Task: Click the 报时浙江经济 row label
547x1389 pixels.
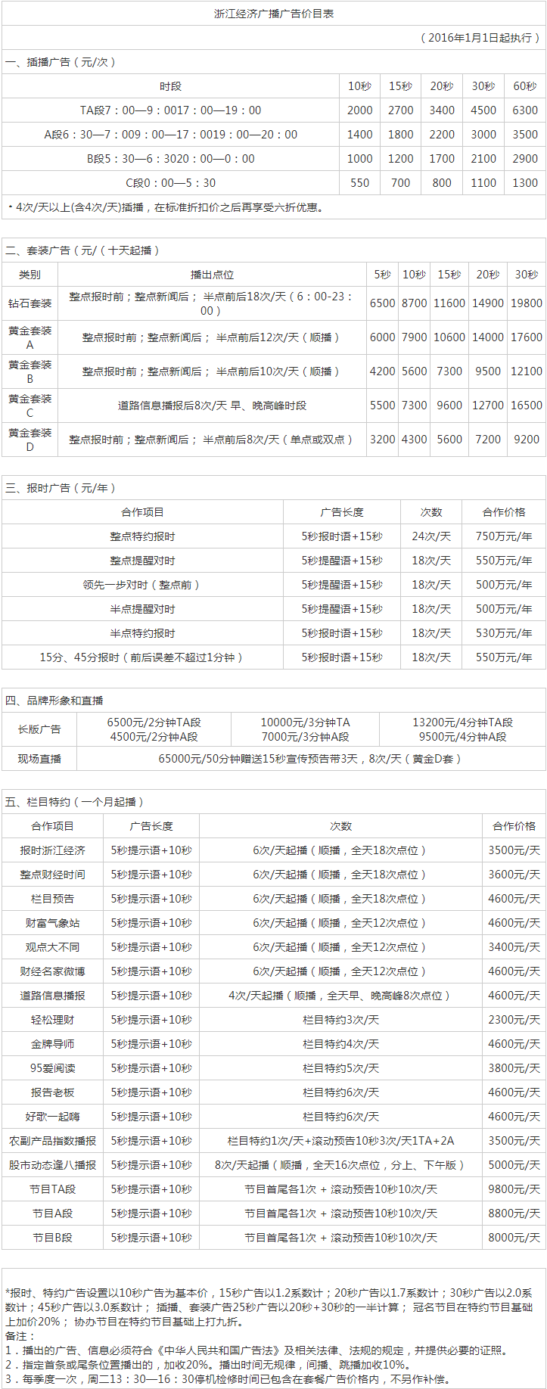Action: point(53,850)
